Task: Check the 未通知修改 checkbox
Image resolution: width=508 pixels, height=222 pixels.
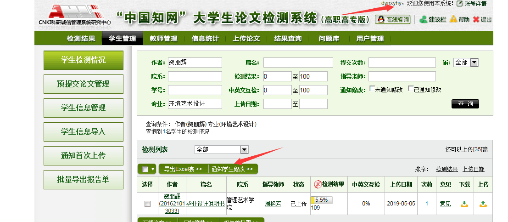Action: pos(372,89)
